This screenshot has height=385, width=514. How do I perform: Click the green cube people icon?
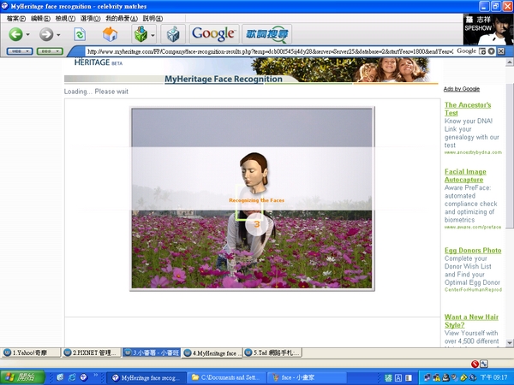pyautogui.click(x=141, y=34)
